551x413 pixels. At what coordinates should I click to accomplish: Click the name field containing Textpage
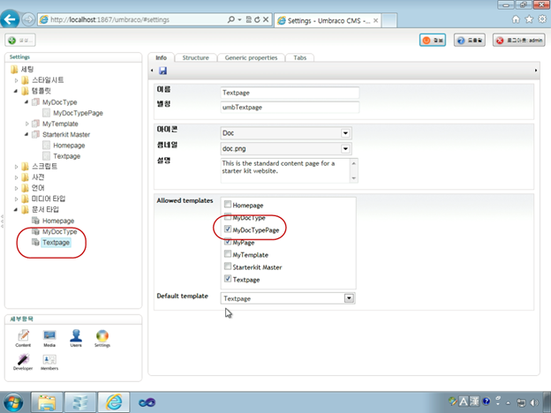pyautogui.click(x=290, y=93)
